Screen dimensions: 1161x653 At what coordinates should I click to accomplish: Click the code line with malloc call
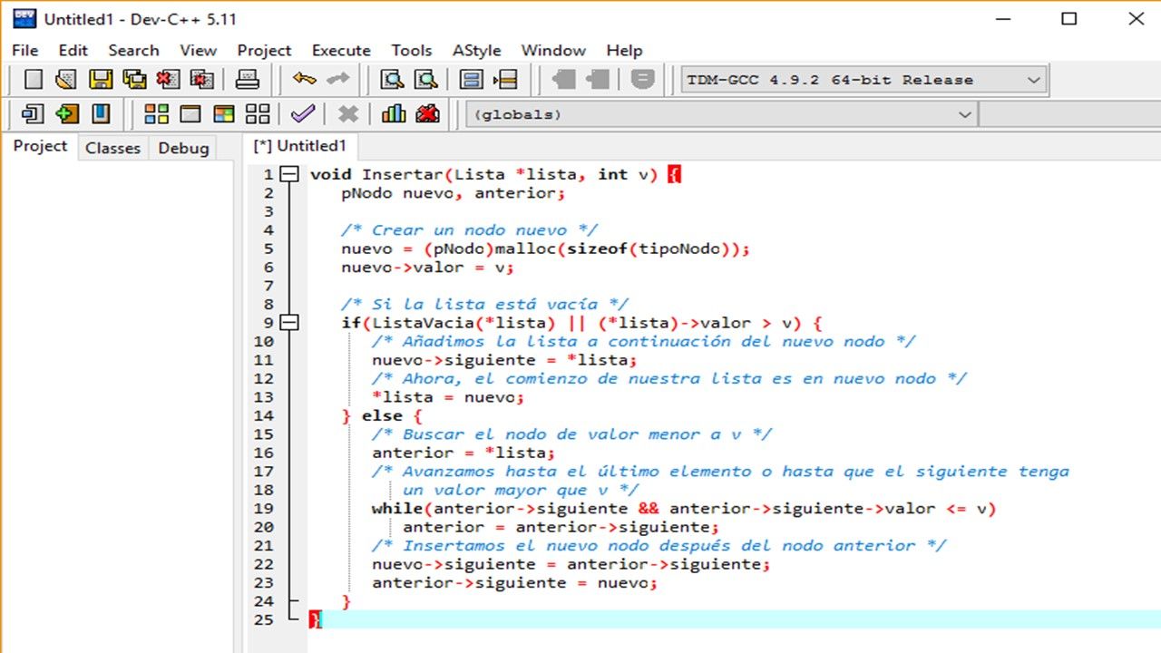tap(545, 249)
